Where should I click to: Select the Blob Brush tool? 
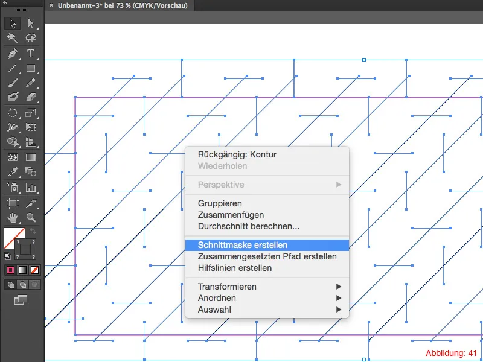click(13, 97)
